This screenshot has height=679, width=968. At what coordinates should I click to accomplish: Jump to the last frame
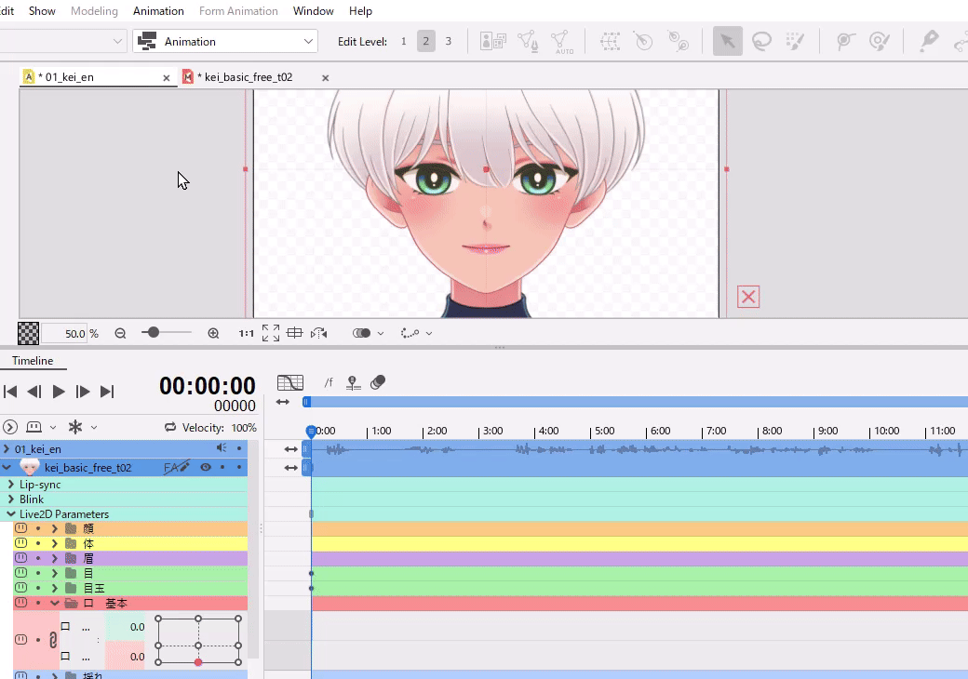pyautogui.click(x=107, y=391)
